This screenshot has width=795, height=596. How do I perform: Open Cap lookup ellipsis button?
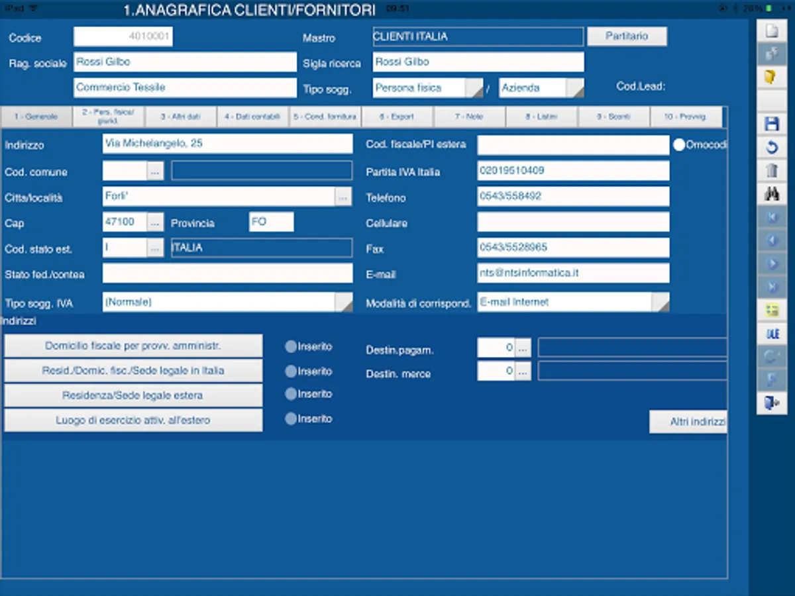(x=155, y=223)
